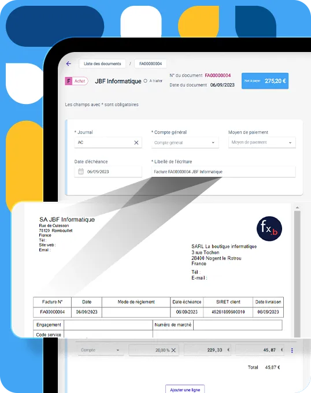The height and width of the screenshot is (393, 311).
Task: Click the invoice preview scrollbar
Action: 297,272
